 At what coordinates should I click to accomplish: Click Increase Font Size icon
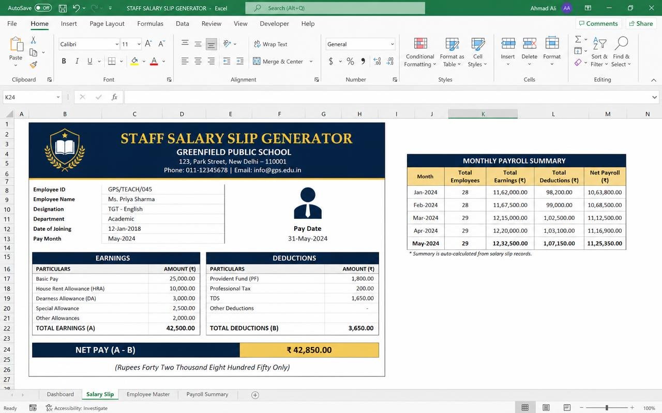(148, 44)
